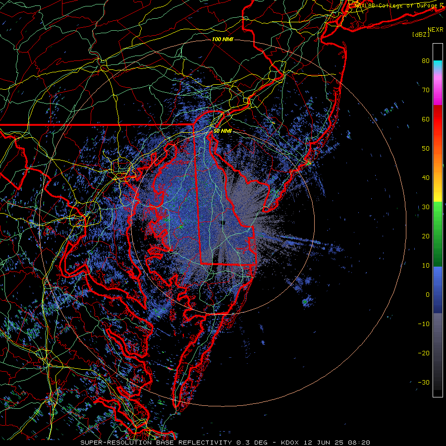Click the 0 value on the dBZ scale
446x446 pixels.
pyautogui.click(x=428, y=295)
